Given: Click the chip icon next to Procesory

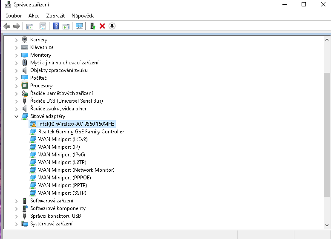Looking at the screenshot, I should [x=25, y=86].
